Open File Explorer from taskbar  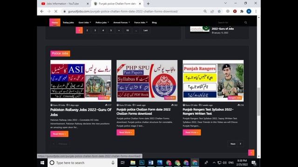[x=133, y=163]
